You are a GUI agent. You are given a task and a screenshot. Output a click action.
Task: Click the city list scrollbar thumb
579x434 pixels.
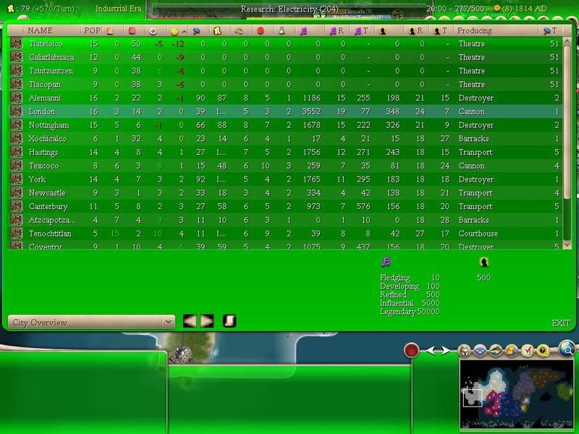pos(567,122)
